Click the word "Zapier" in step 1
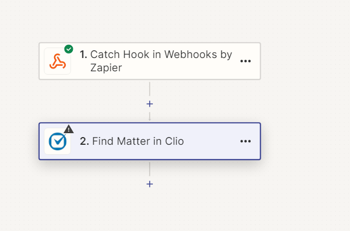350x231 pixels. click(106, 68)
